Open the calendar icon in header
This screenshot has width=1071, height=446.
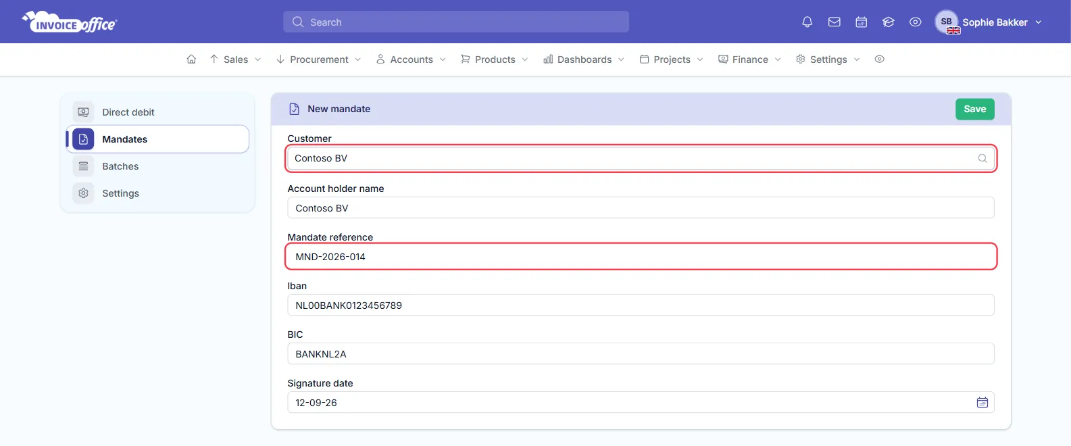point(861,22)
